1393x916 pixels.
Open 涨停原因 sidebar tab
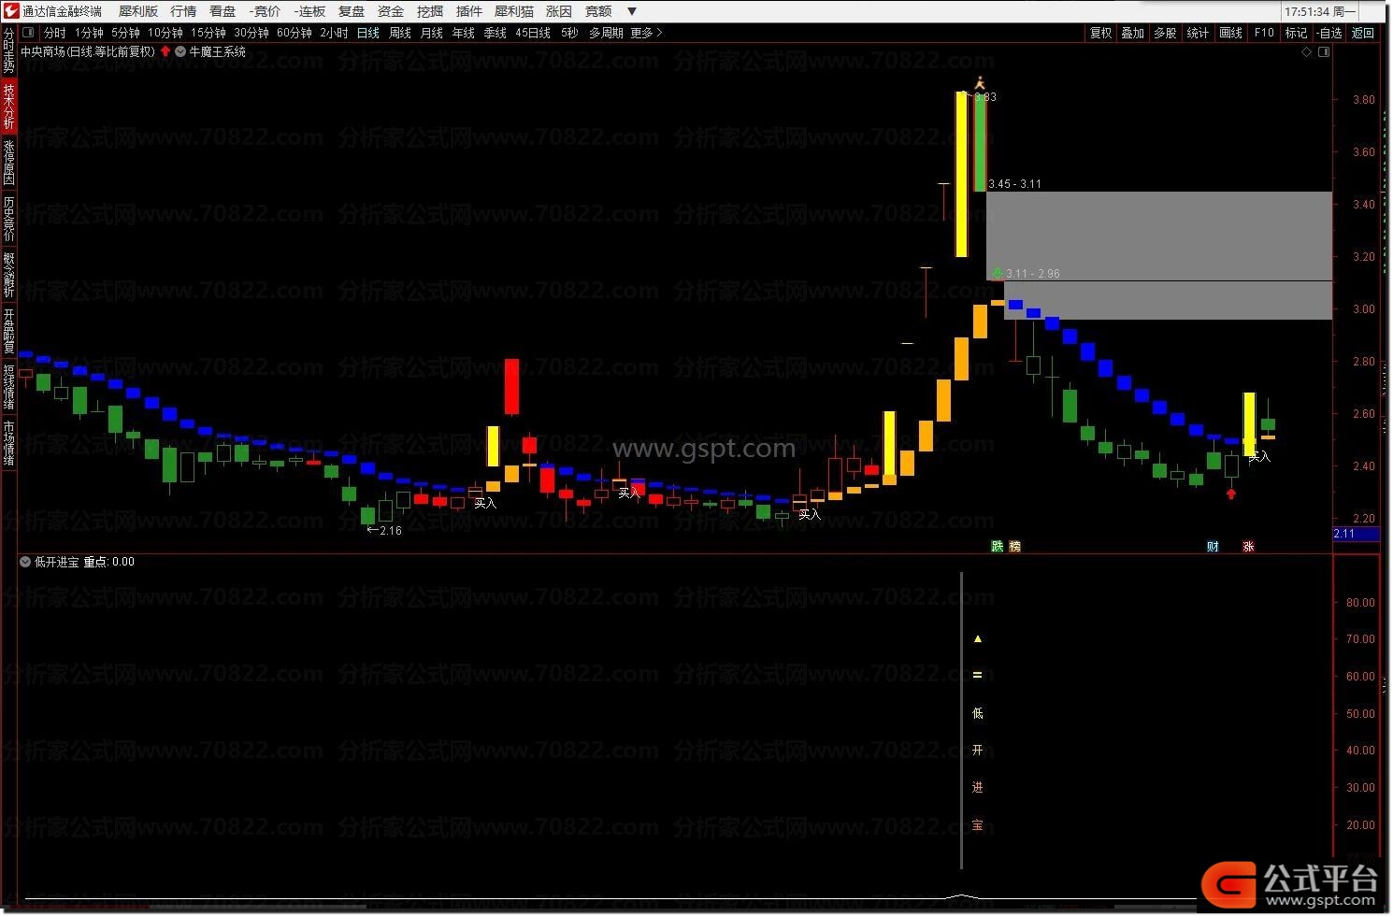(x=8, y=162)
